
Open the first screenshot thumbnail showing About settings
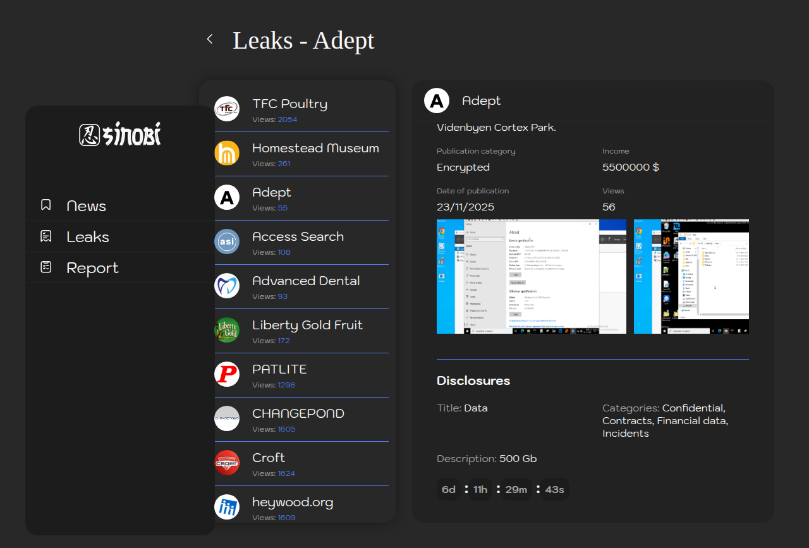click(x=531, y=277)
